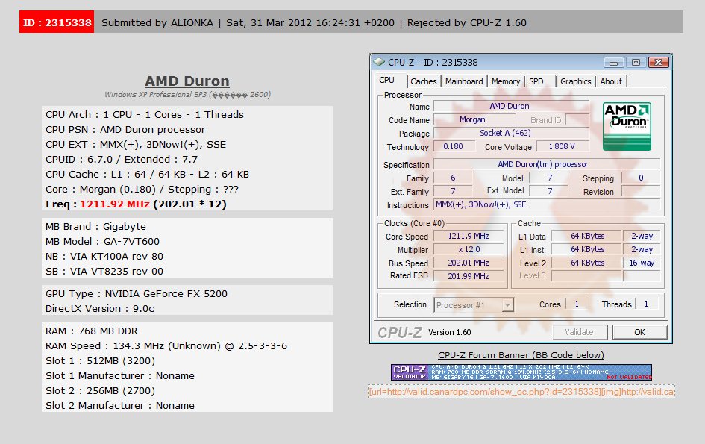Image resolution: width=705 pixels, height=444 pixels.
Task: Click the Code Name field showing Morgan
Action: click(x=474, y=119)
